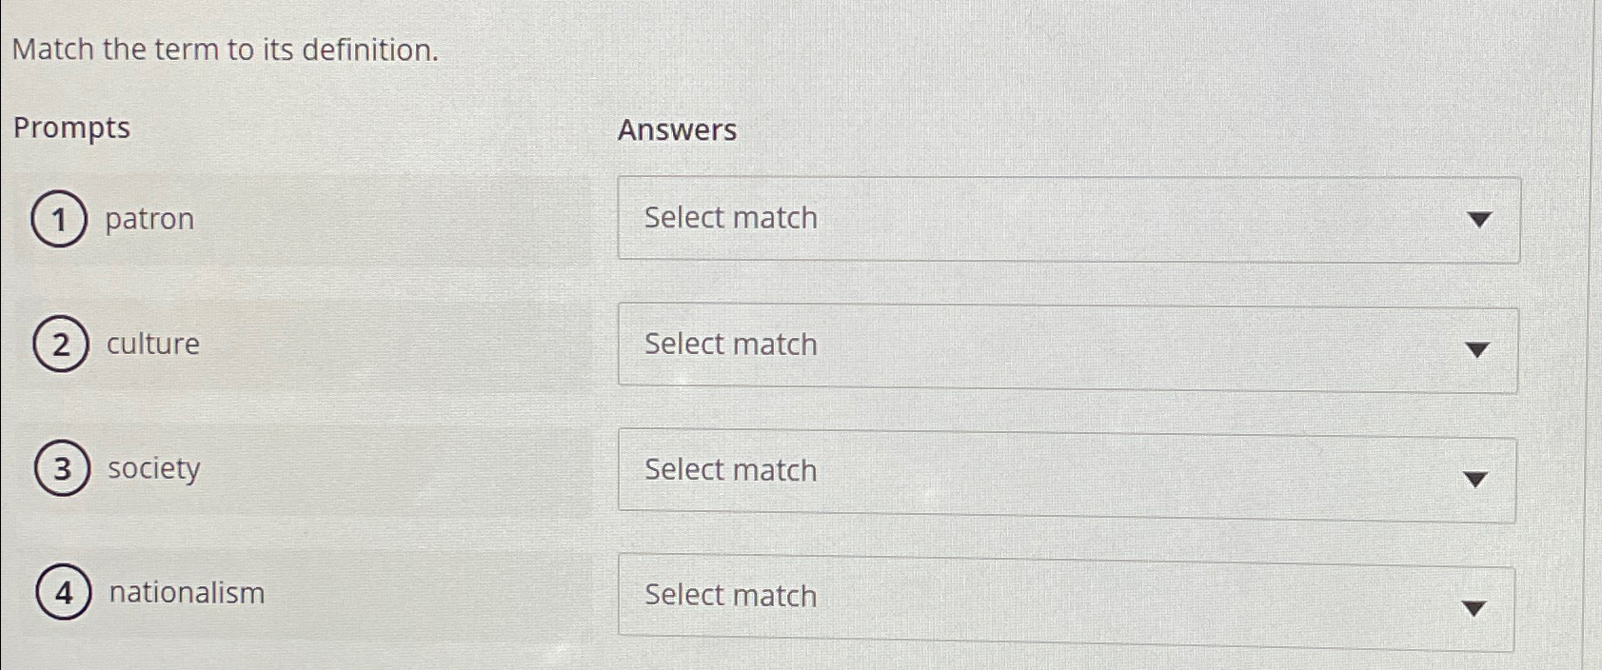
Task: Select the prompt row labeled patron
Action: pyautogui.click(x=149, y=220)
